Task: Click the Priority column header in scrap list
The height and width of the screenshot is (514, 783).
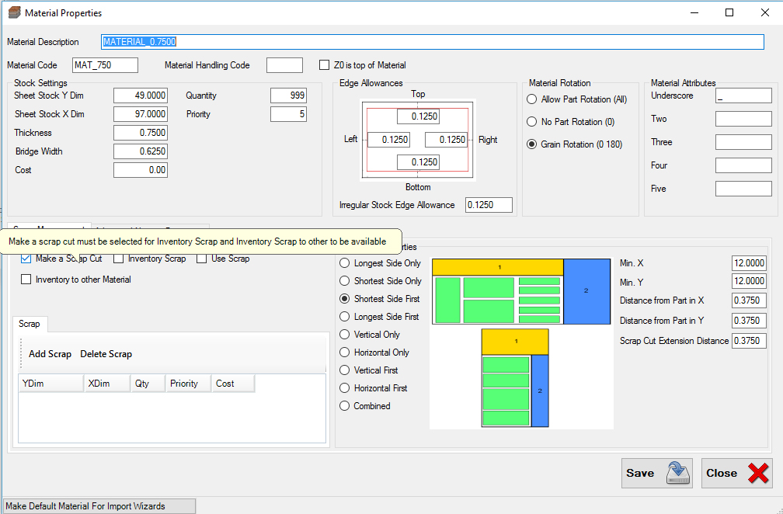Action: pyautogui.click(x=185, y=383)
